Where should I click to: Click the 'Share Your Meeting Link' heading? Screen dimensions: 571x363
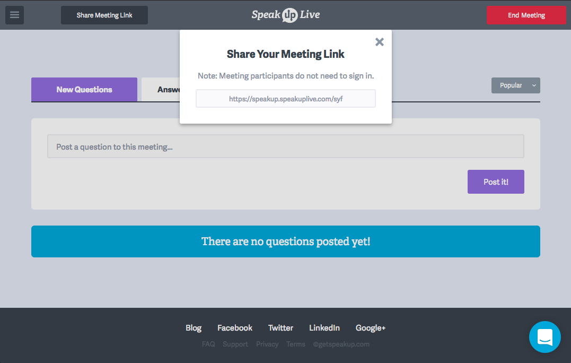point(285,54)
